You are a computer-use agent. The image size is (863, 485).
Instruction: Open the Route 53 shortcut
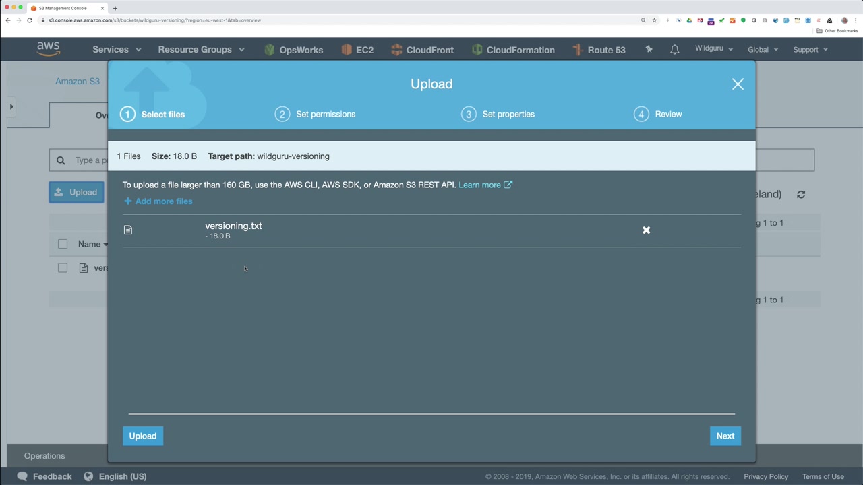tap(599, 50)
